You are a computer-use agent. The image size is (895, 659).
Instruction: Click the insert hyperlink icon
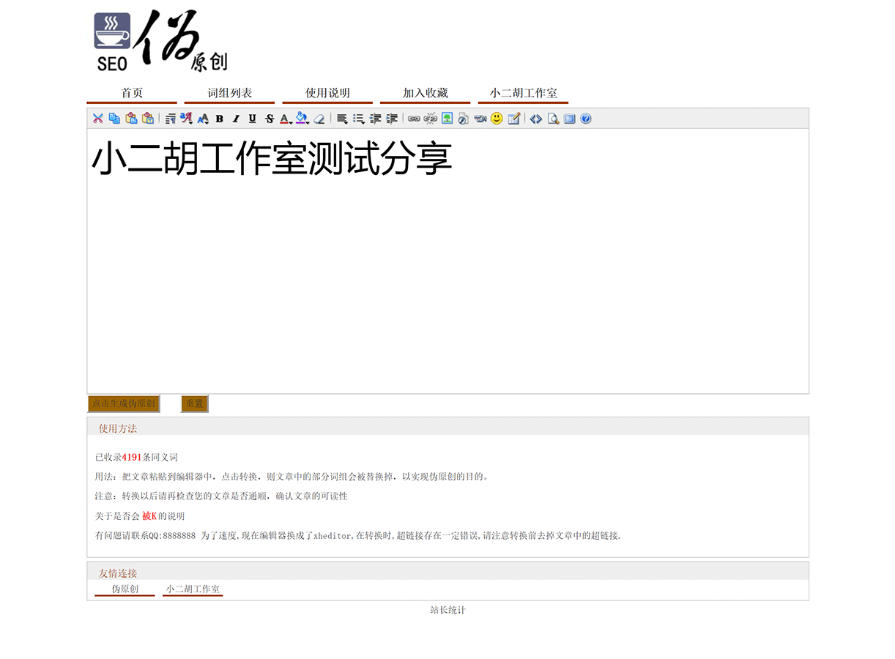413,118
